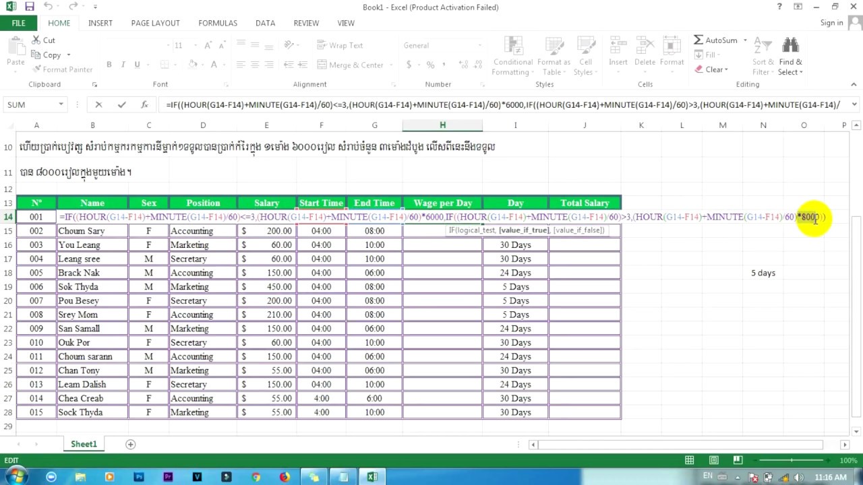Switch to Page Layout view in status bar

pos(714,461)
